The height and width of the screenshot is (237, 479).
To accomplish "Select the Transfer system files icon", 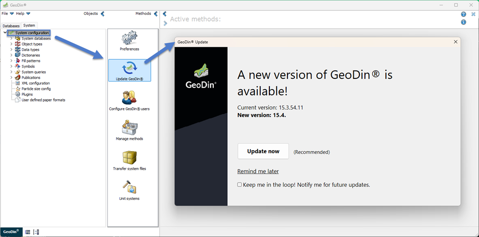I will (x=129, y=159).
